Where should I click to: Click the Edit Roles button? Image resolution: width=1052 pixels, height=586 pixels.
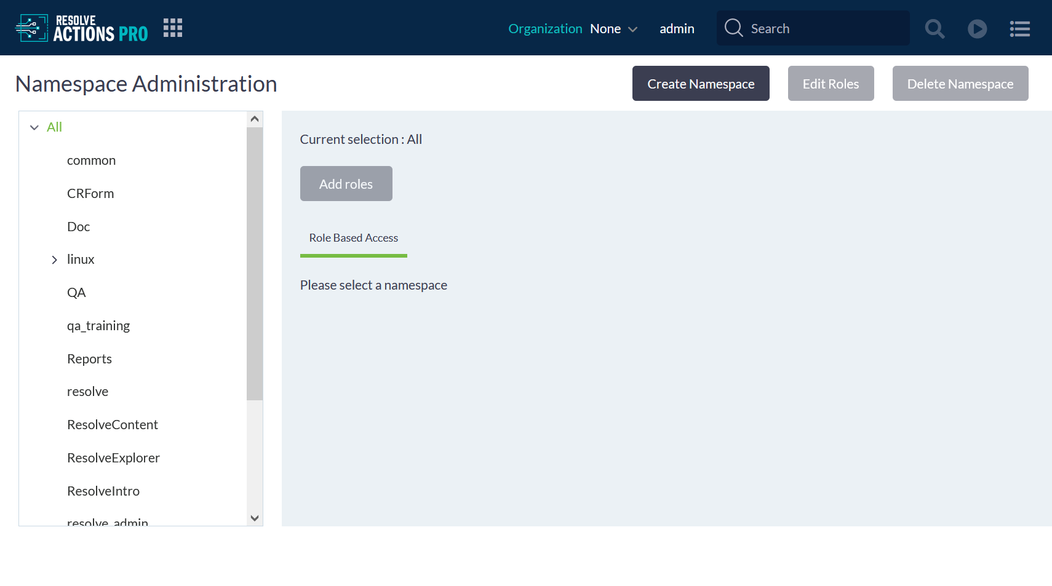[831, 84]
